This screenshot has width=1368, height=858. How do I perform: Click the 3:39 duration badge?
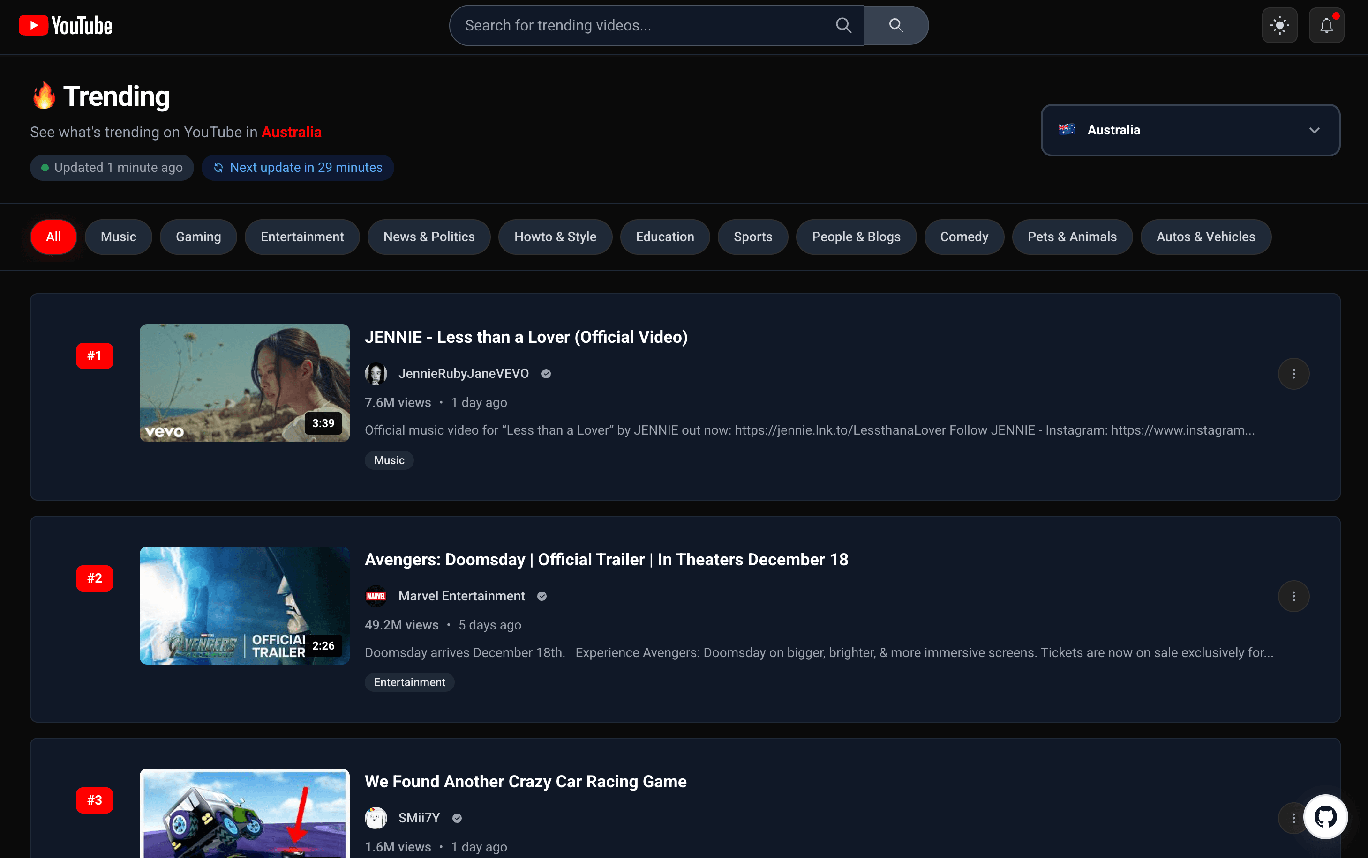[323, 423]
